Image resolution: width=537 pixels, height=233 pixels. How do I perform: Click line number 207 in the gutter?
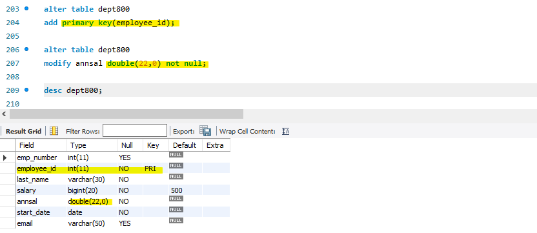point(13,63)
